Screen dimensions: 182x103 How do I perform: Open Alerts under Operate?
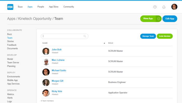click(x=10, y=98)
